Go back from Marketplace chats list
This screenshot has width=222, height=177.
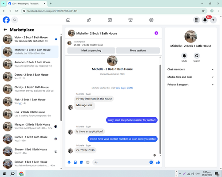click(x=5, y=30)
